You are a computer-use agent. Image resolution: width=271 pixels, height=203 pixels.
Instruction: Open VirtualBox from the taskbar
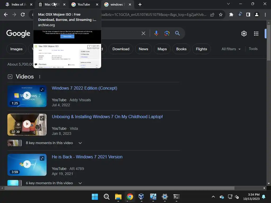point(141,197)
